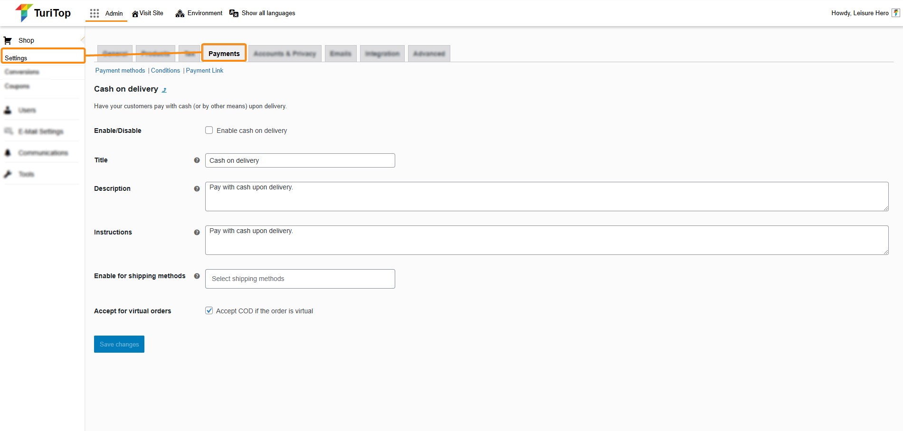Open the Select shipping methods dropdown
903x431 pixels.
coord(300,279)
